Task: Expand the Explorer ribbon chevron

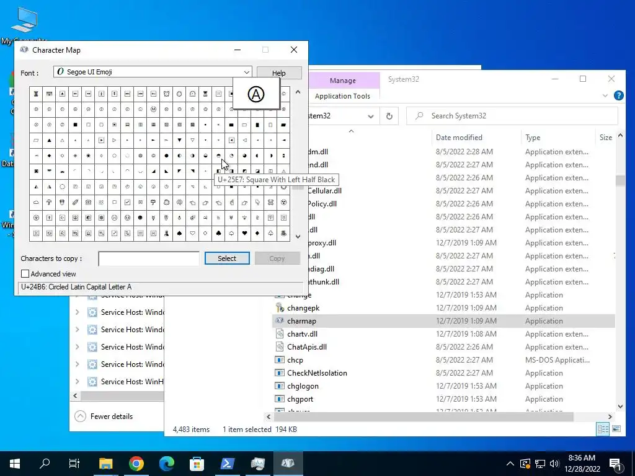Action: tap(605, 95)
